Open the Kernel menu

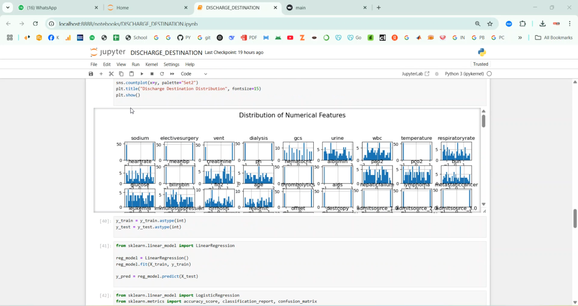tap(151, 64)
